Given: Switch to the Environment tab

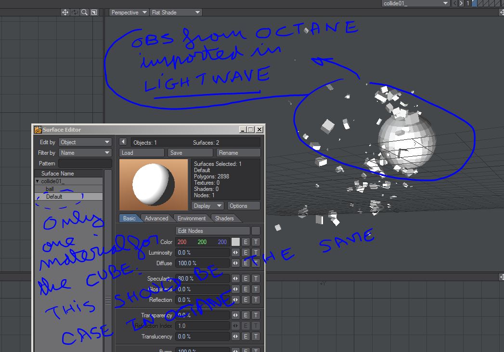Looking at the screenshot, I should pyautogui.click(x=192, y=218).
